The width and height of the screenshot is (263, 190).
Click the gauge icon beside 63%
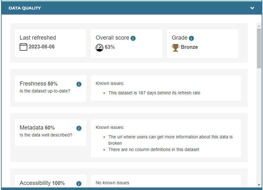point(99,48)
